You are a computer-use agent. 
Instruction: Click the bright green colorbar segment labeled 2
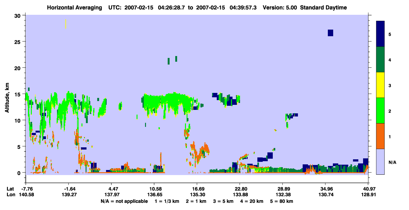tap(380, 111)
